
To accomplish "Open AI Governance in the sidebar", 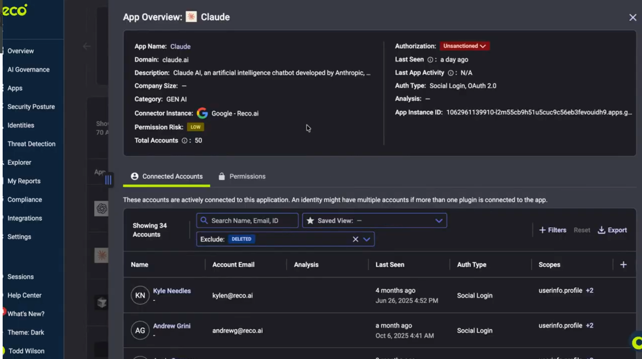I will pyautogui.click(x=28, y=70).
